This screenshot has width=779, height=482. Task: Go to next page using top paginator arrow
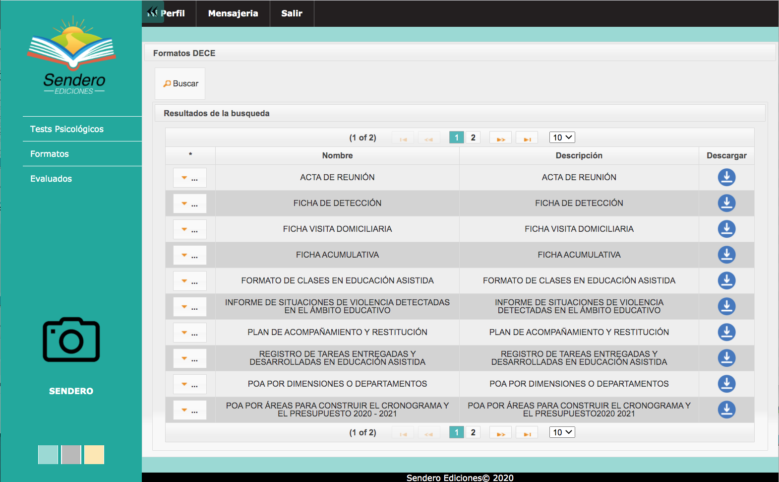point(500,138)
